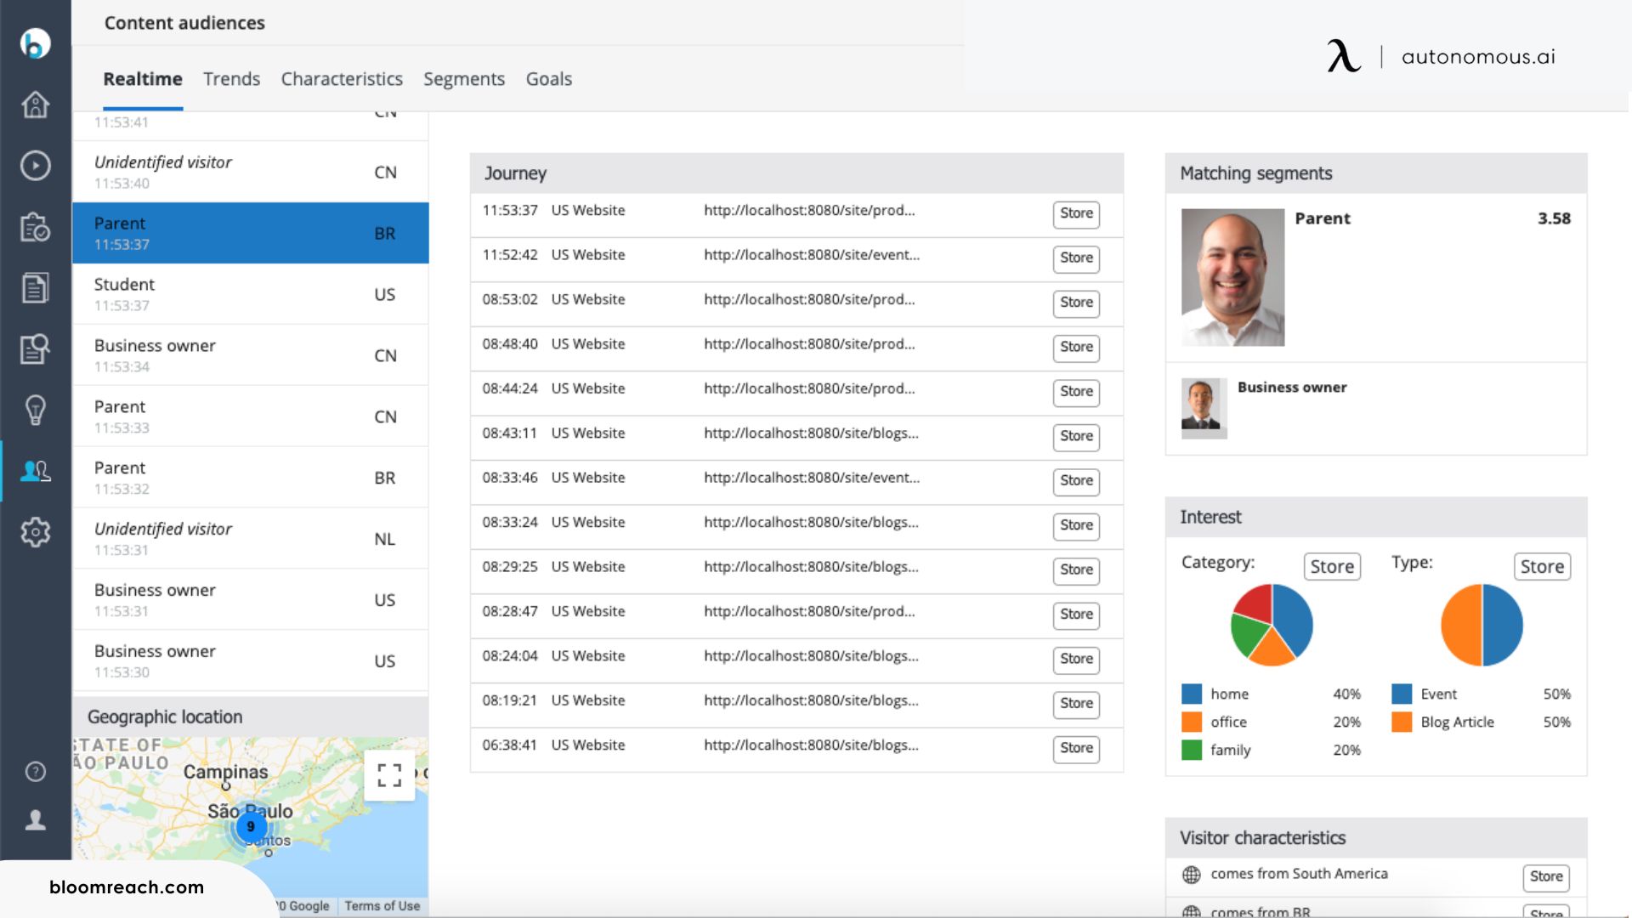Open the user profile icon in sidebar
Image resolution: width=1632 pixels, height=918 pixels.
[x=35, y=819]
